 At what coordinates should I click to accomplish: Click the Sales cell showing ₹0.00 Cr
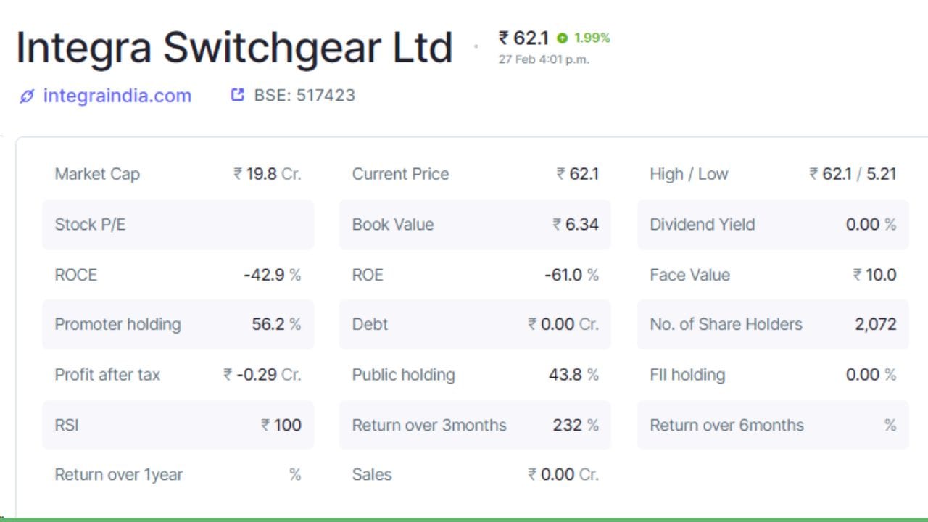click(x=475, y=474)
